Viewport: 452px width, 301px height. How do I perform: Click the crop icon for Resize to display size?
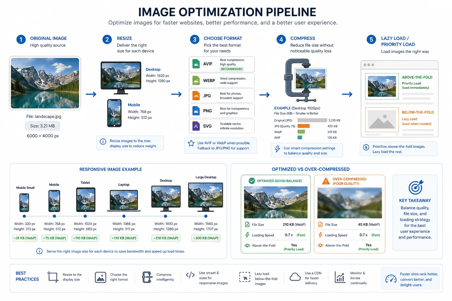(53, 277)
